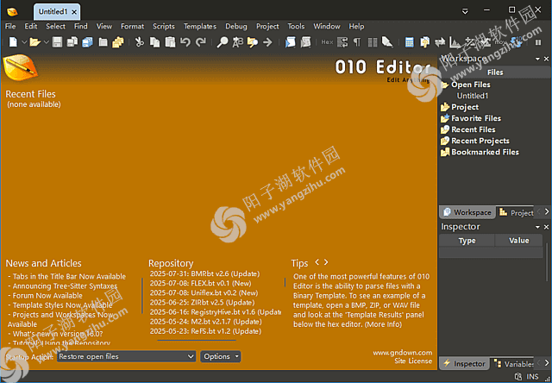Open the Scripts menu
The width and height of the screenshot is (552, 383).
click(164, 27)
